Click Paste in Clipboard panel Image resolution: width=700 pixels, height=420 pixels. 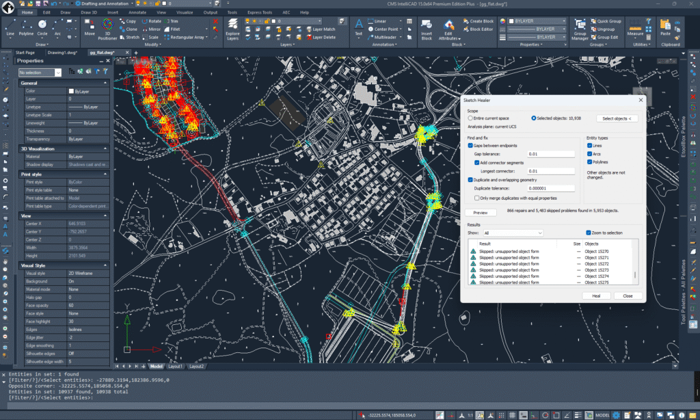[665, 27]
